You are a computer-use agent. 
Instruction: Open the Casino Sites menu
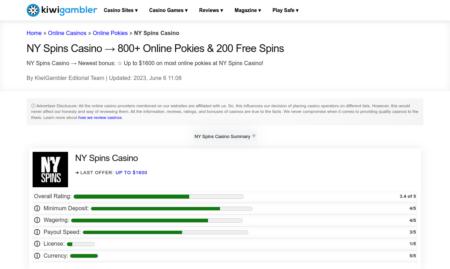121,10
